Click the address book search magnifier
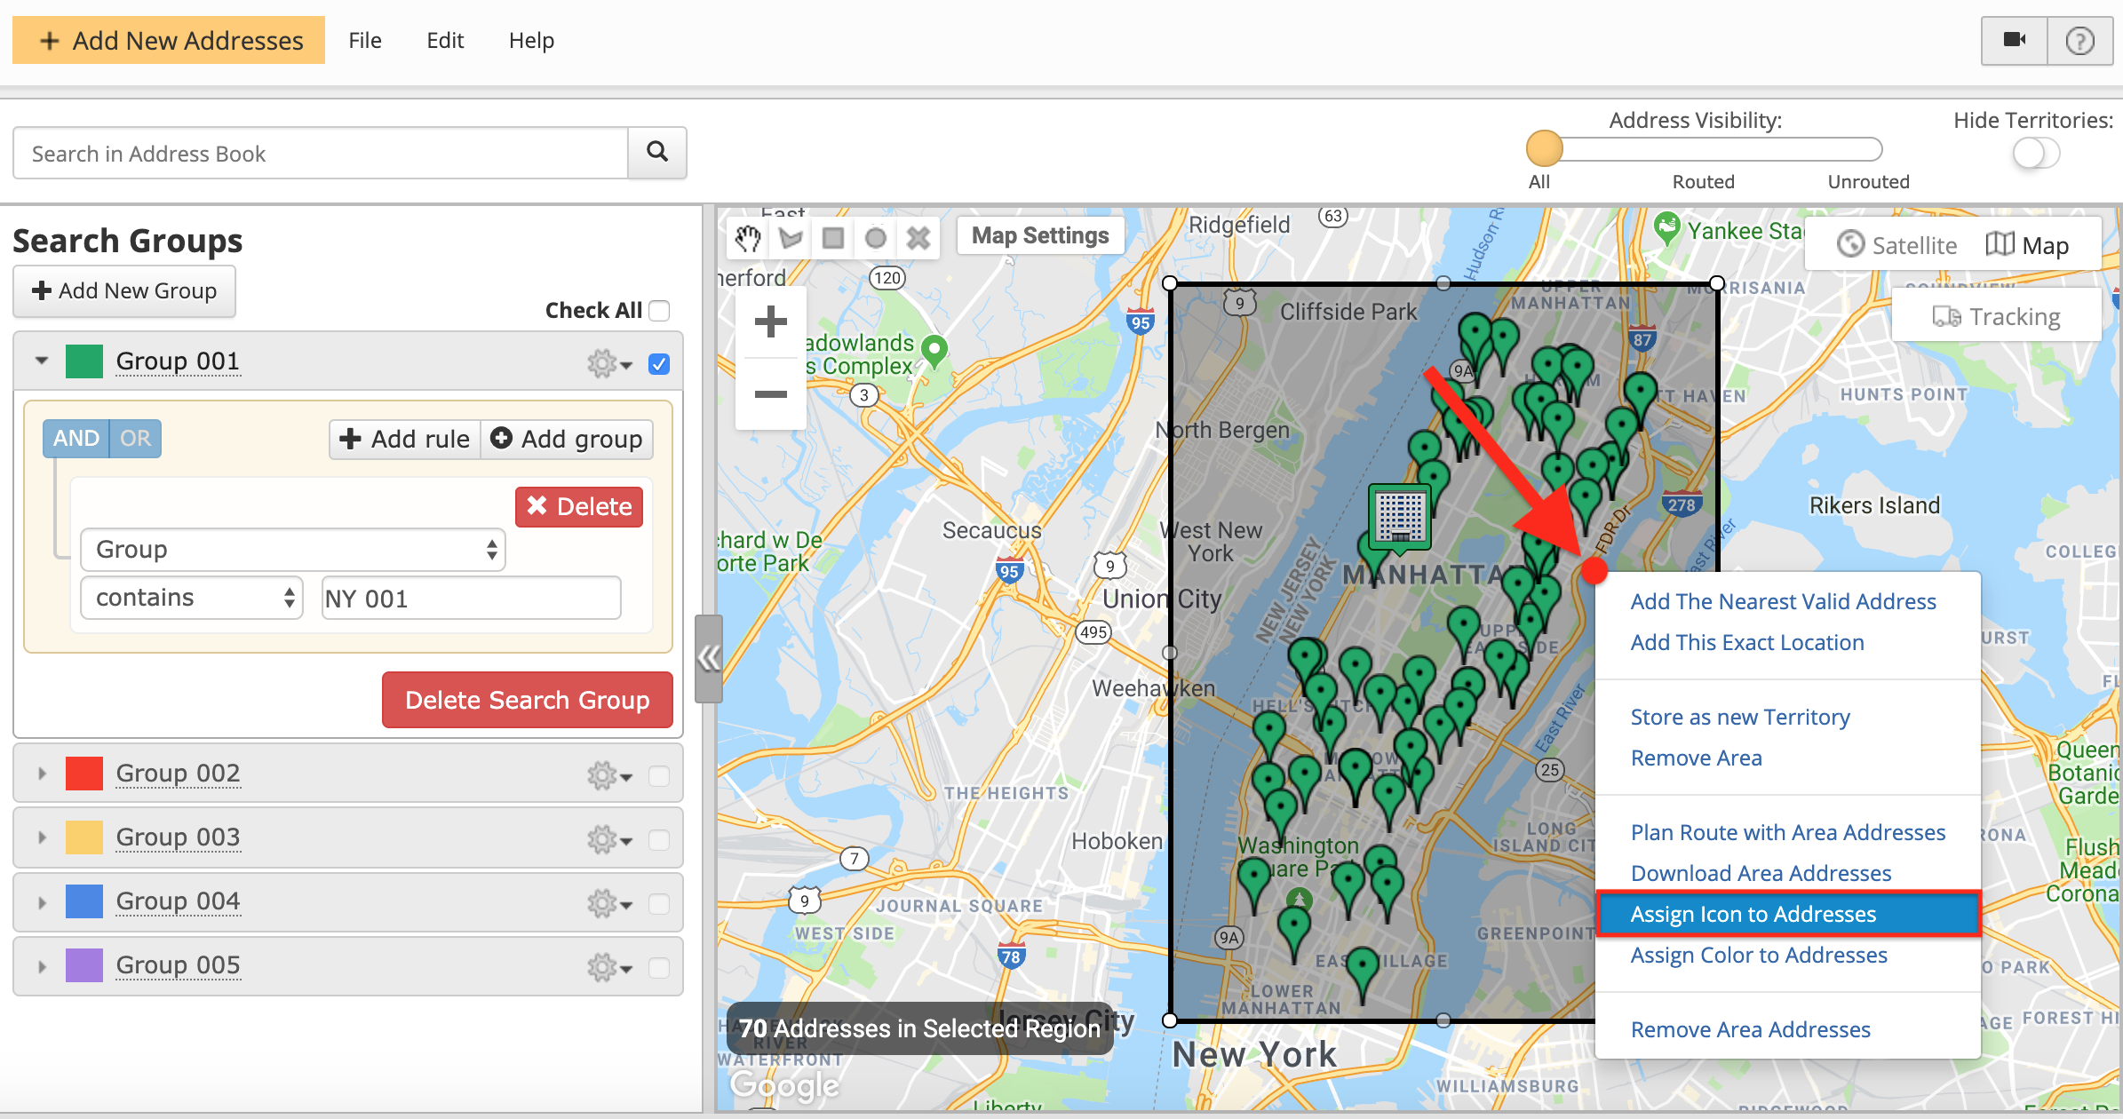 click(657, 153)
